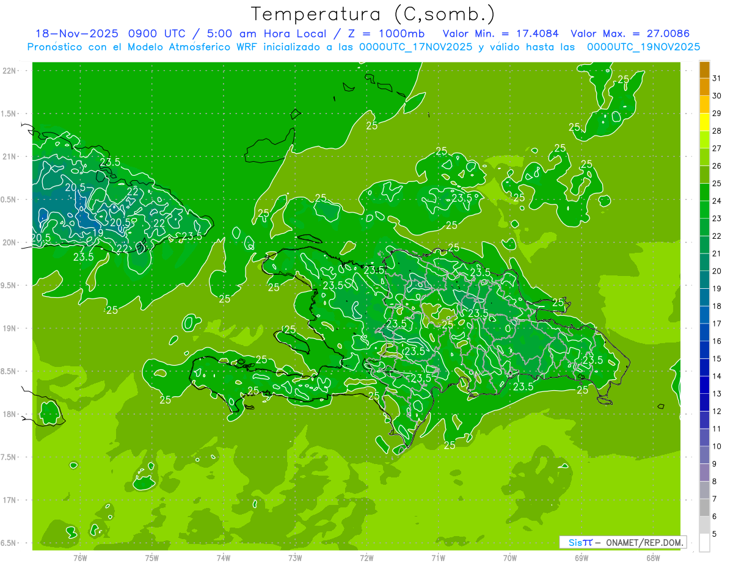Click the "70W" longitude axis label

click(510, 557)
